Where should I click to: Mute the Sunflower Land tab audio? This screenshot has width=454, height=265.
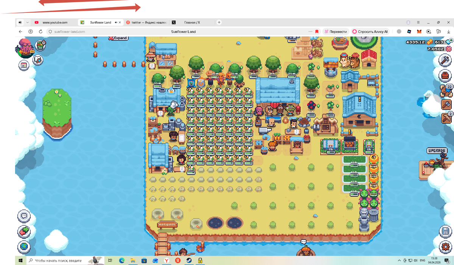116,23
